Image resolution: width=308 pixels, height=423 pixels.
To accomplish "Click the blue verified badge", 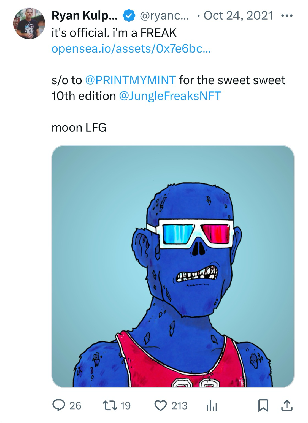I will (128, 16).
